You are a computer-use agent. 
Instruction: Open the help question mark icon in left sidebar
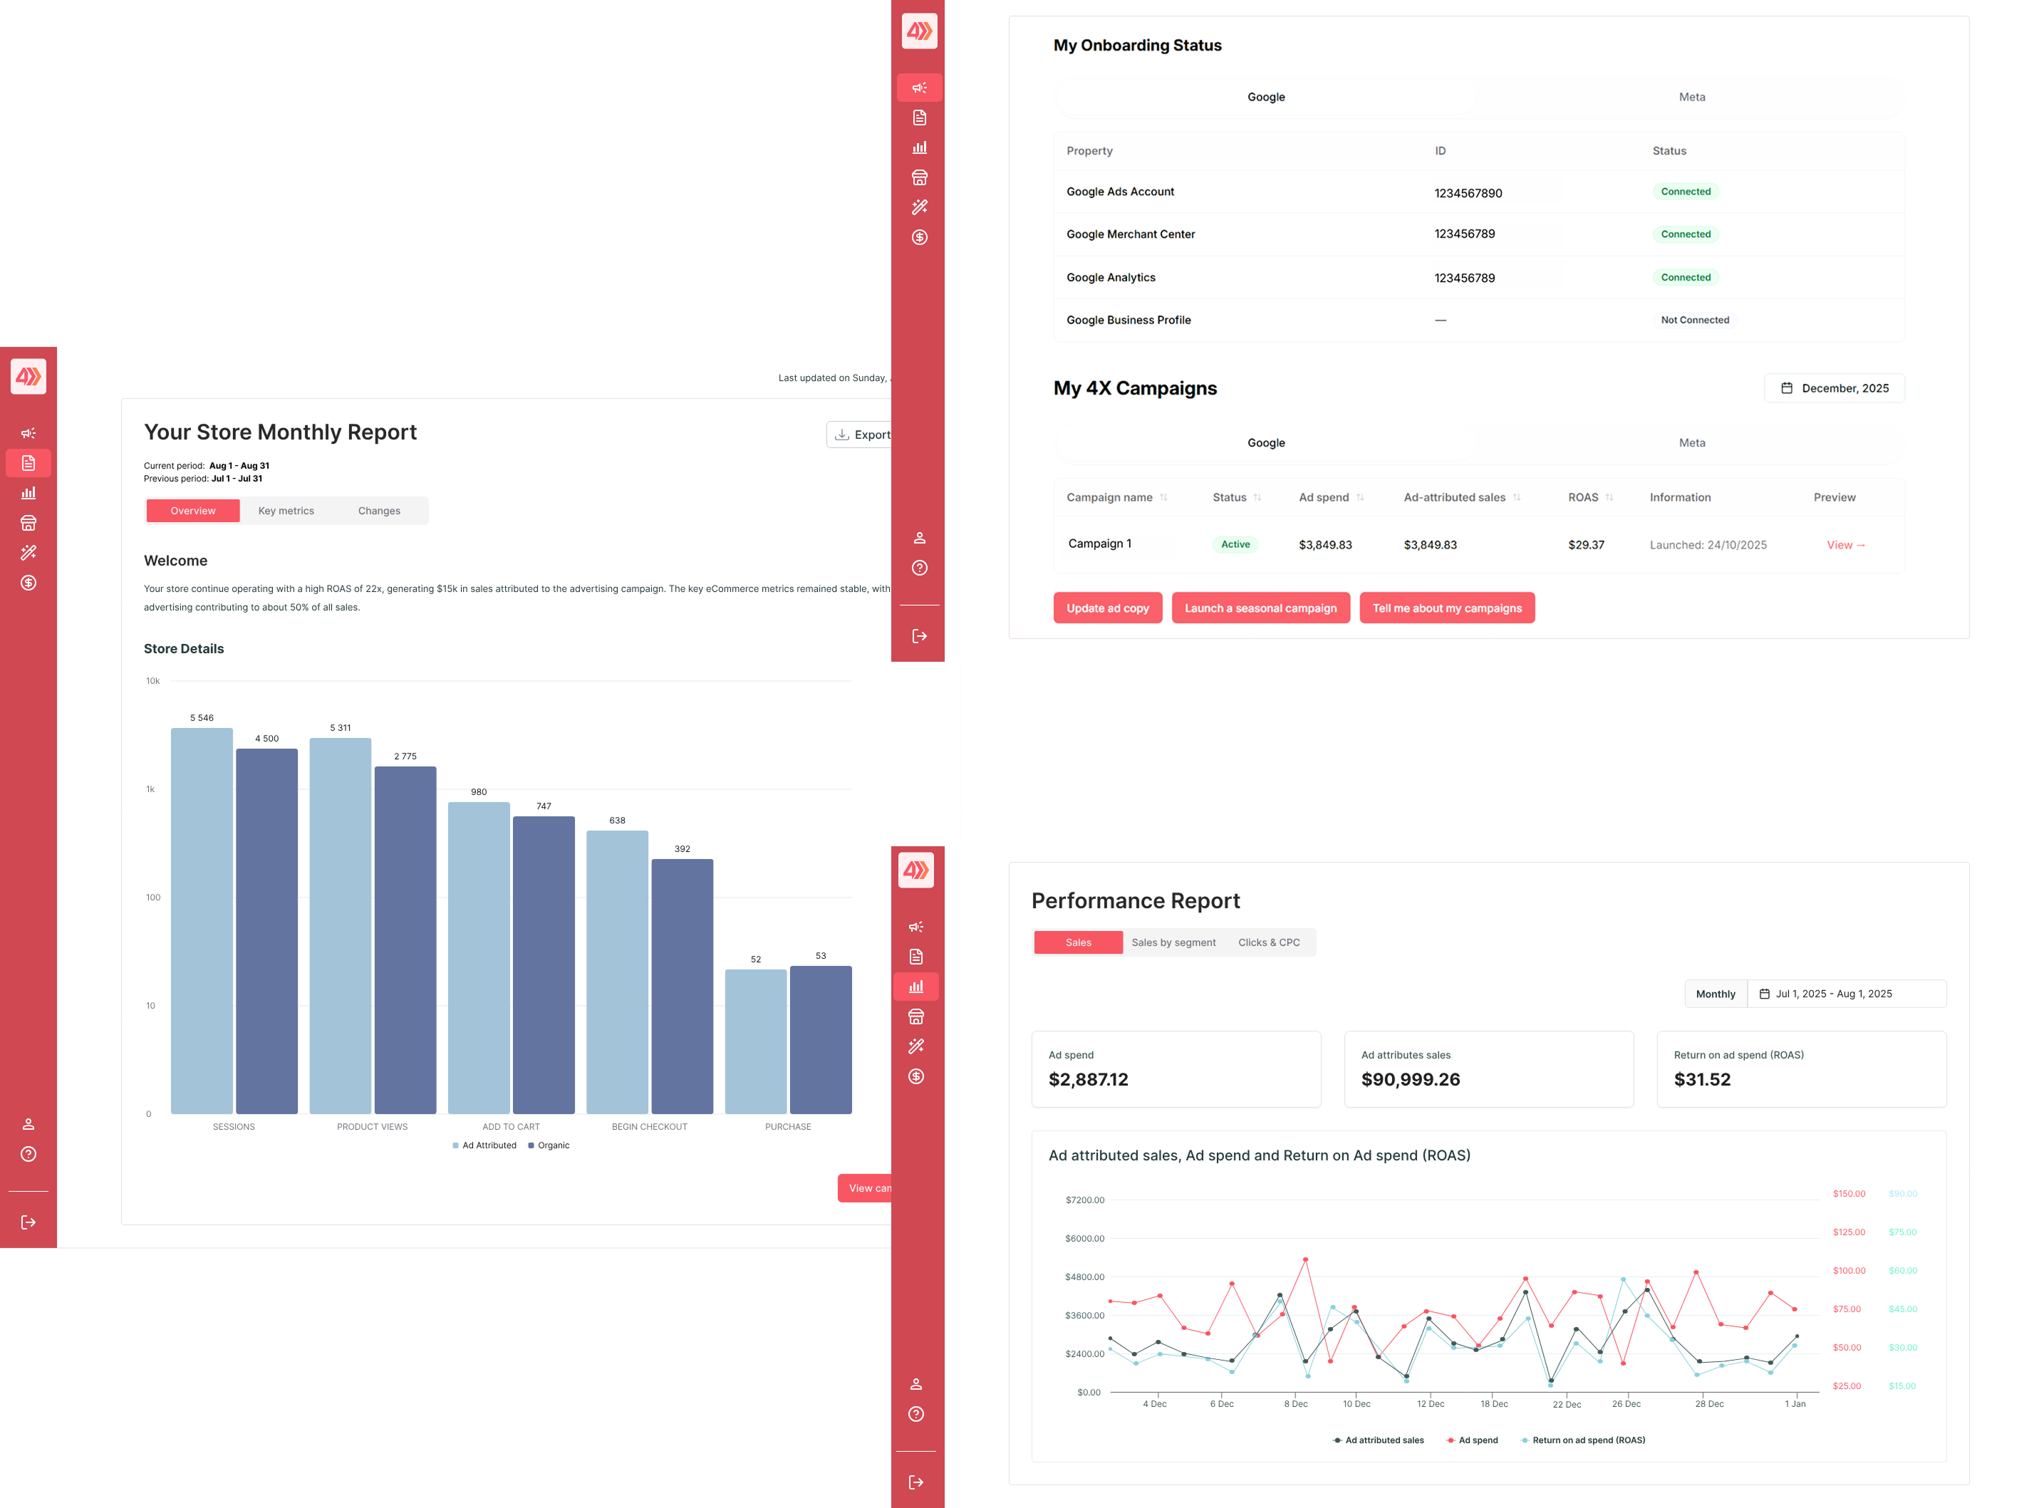tap(28, 1154)
